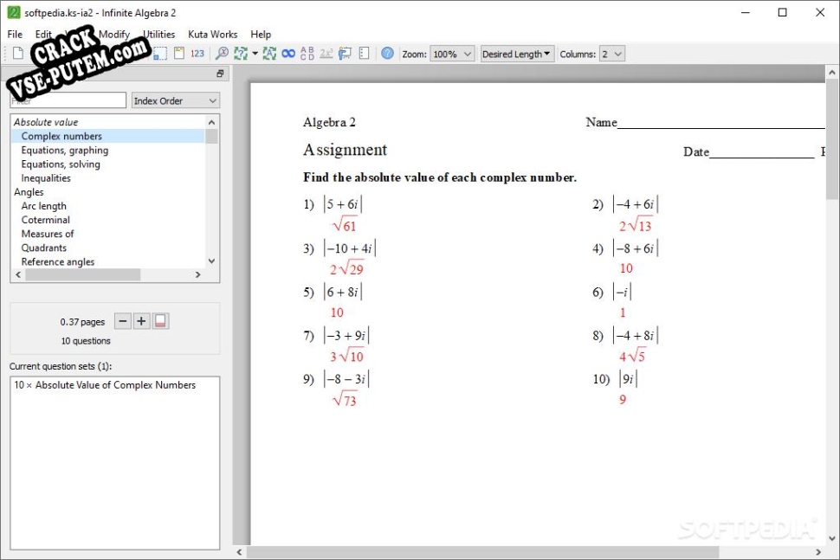
Task: Click the document scroll down arrow
Action: [x=832, y=538]
